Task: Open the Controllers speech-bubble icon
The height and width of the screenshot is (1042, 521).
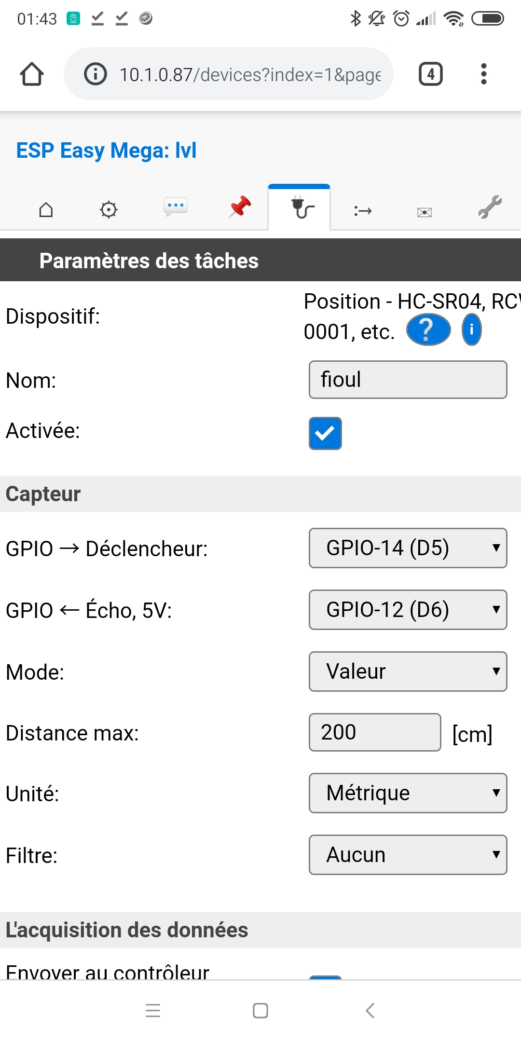Action: [x=176, y=207]
